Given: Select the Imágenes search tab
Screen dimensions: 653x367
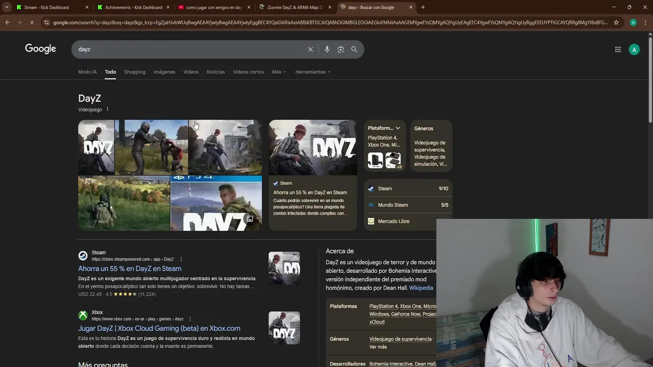Looking at the screenshot, I should pos(164,72).
